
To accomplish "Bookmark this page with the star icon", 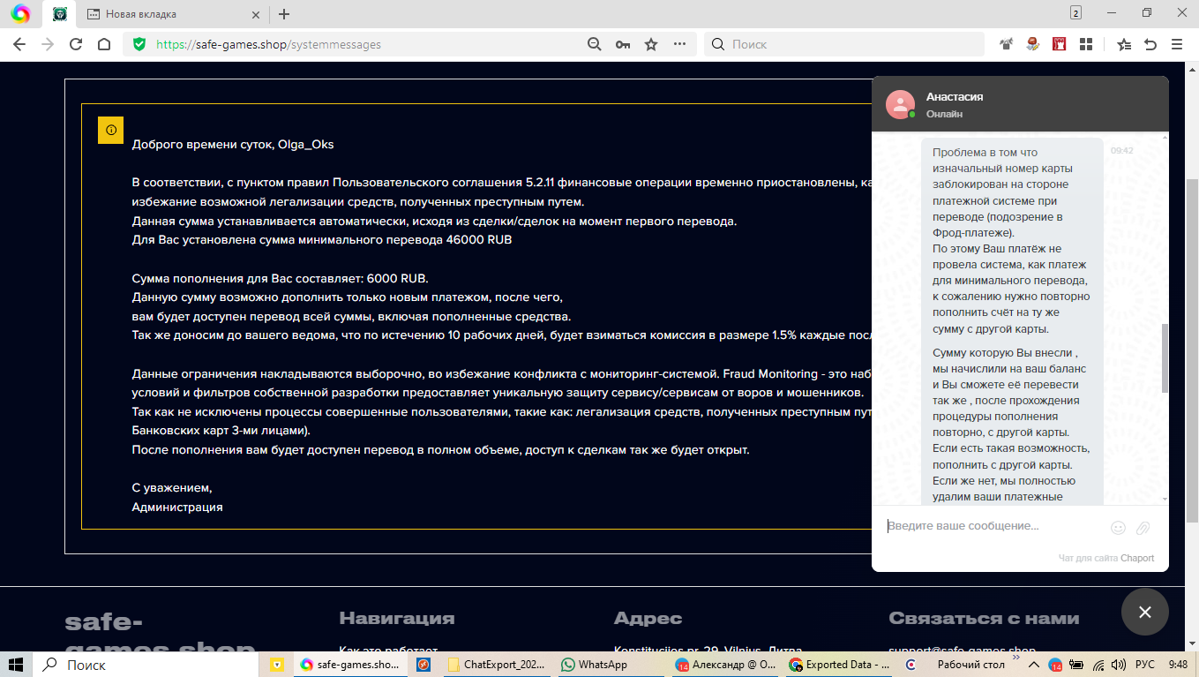I will [651, 44].
